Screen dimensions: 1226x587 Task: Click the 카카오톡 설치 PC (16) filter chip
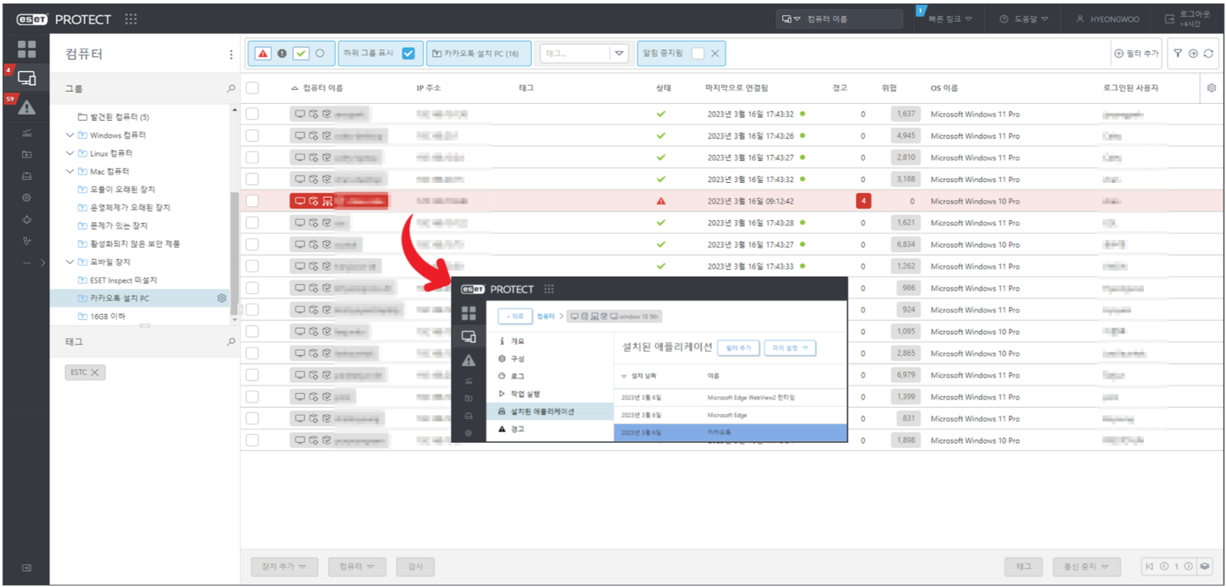point(479,53)
